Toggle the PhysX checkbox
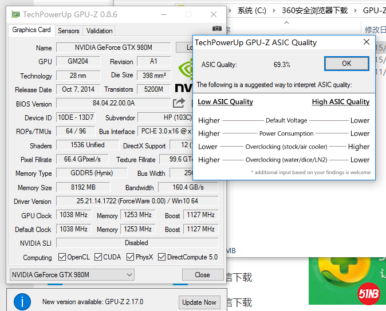This screenshot has height=311, width=386. point(130,257)
